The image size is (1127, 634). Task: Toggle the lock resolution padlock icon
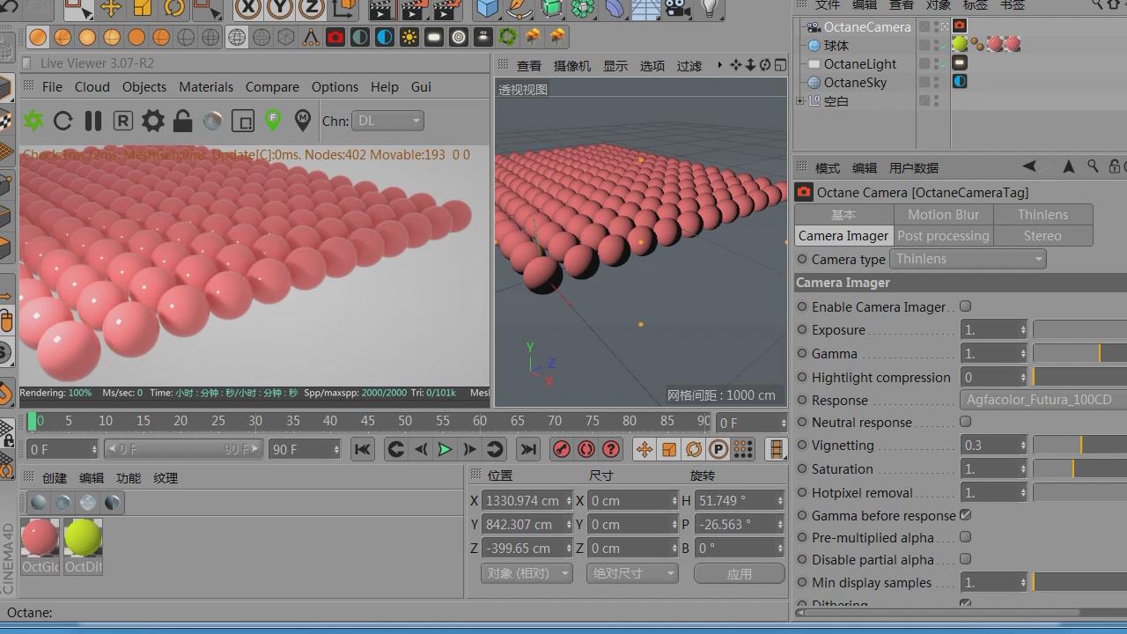coord(182,121)
